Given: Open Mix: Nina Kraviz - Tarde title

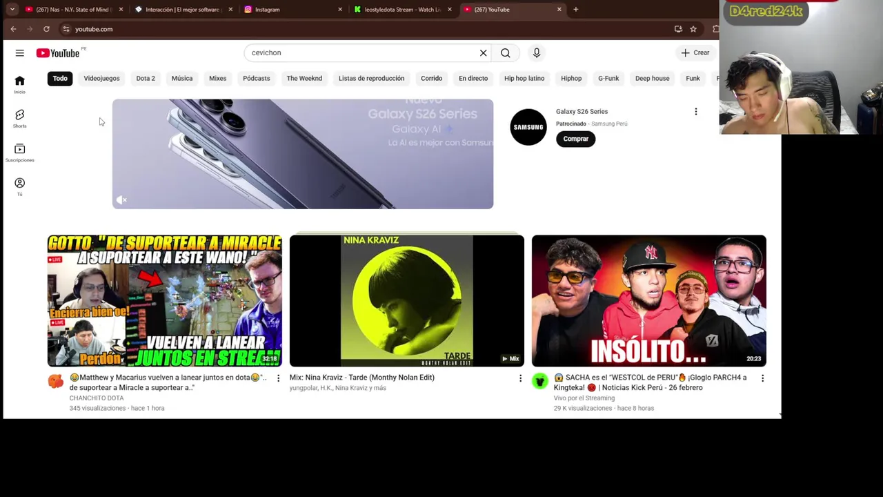Looking at the screenshot, I should pyautogui.click(x=362, y=378).
